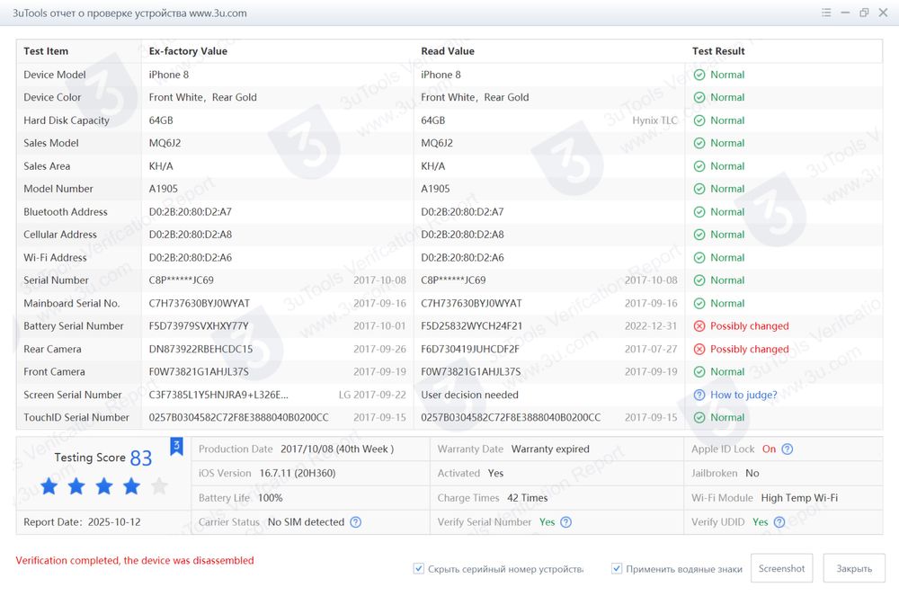Click the 'Verification completed, the device was disassembled' message

(x=135, y=560)
